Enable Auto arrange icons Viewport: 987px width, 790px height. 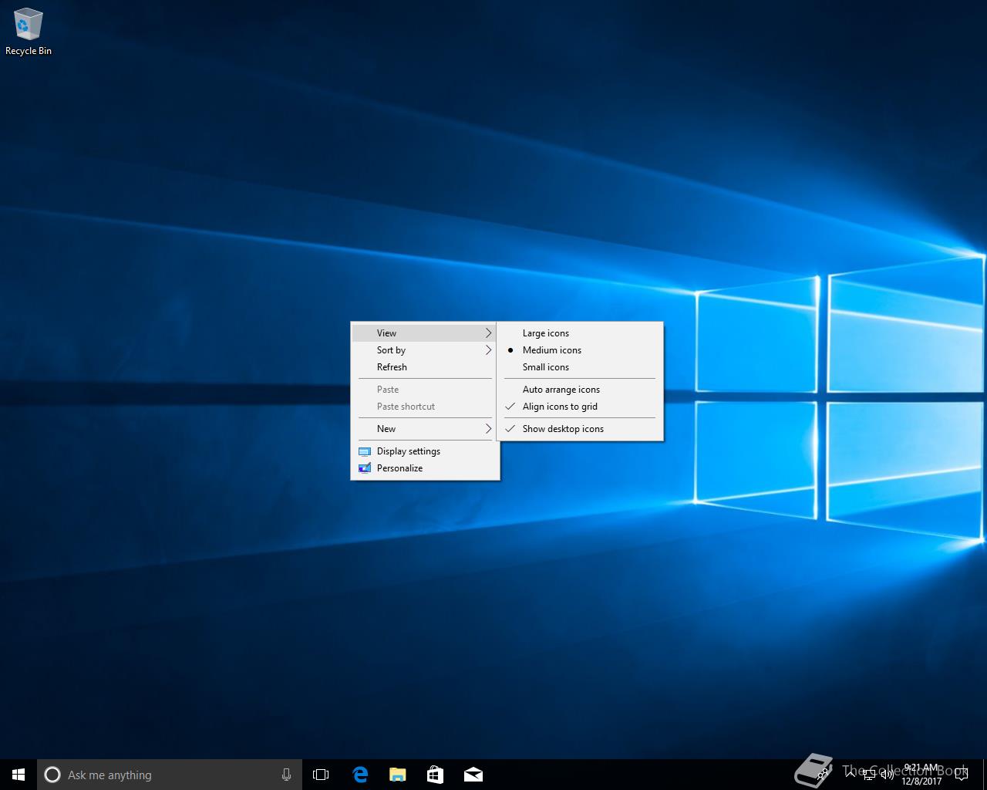(561, 390)
